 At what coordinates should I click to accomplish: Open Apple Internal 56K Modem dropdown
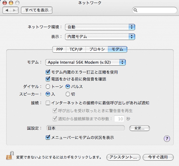[x=85, y=62]
